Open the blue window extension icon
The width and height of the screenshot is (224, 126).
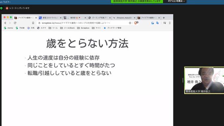tap(153, 23)
